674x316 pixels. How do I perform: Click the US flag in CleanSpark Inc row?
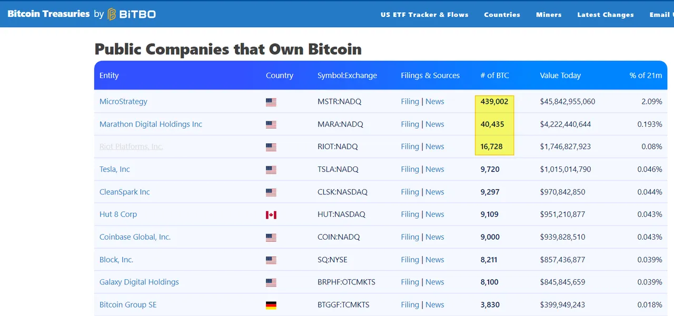pos(271,192)
